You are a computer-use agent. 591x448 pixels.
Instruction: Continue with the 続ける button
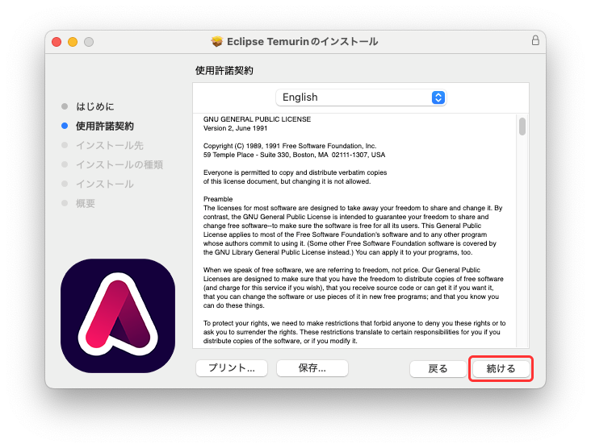(501, 368)
